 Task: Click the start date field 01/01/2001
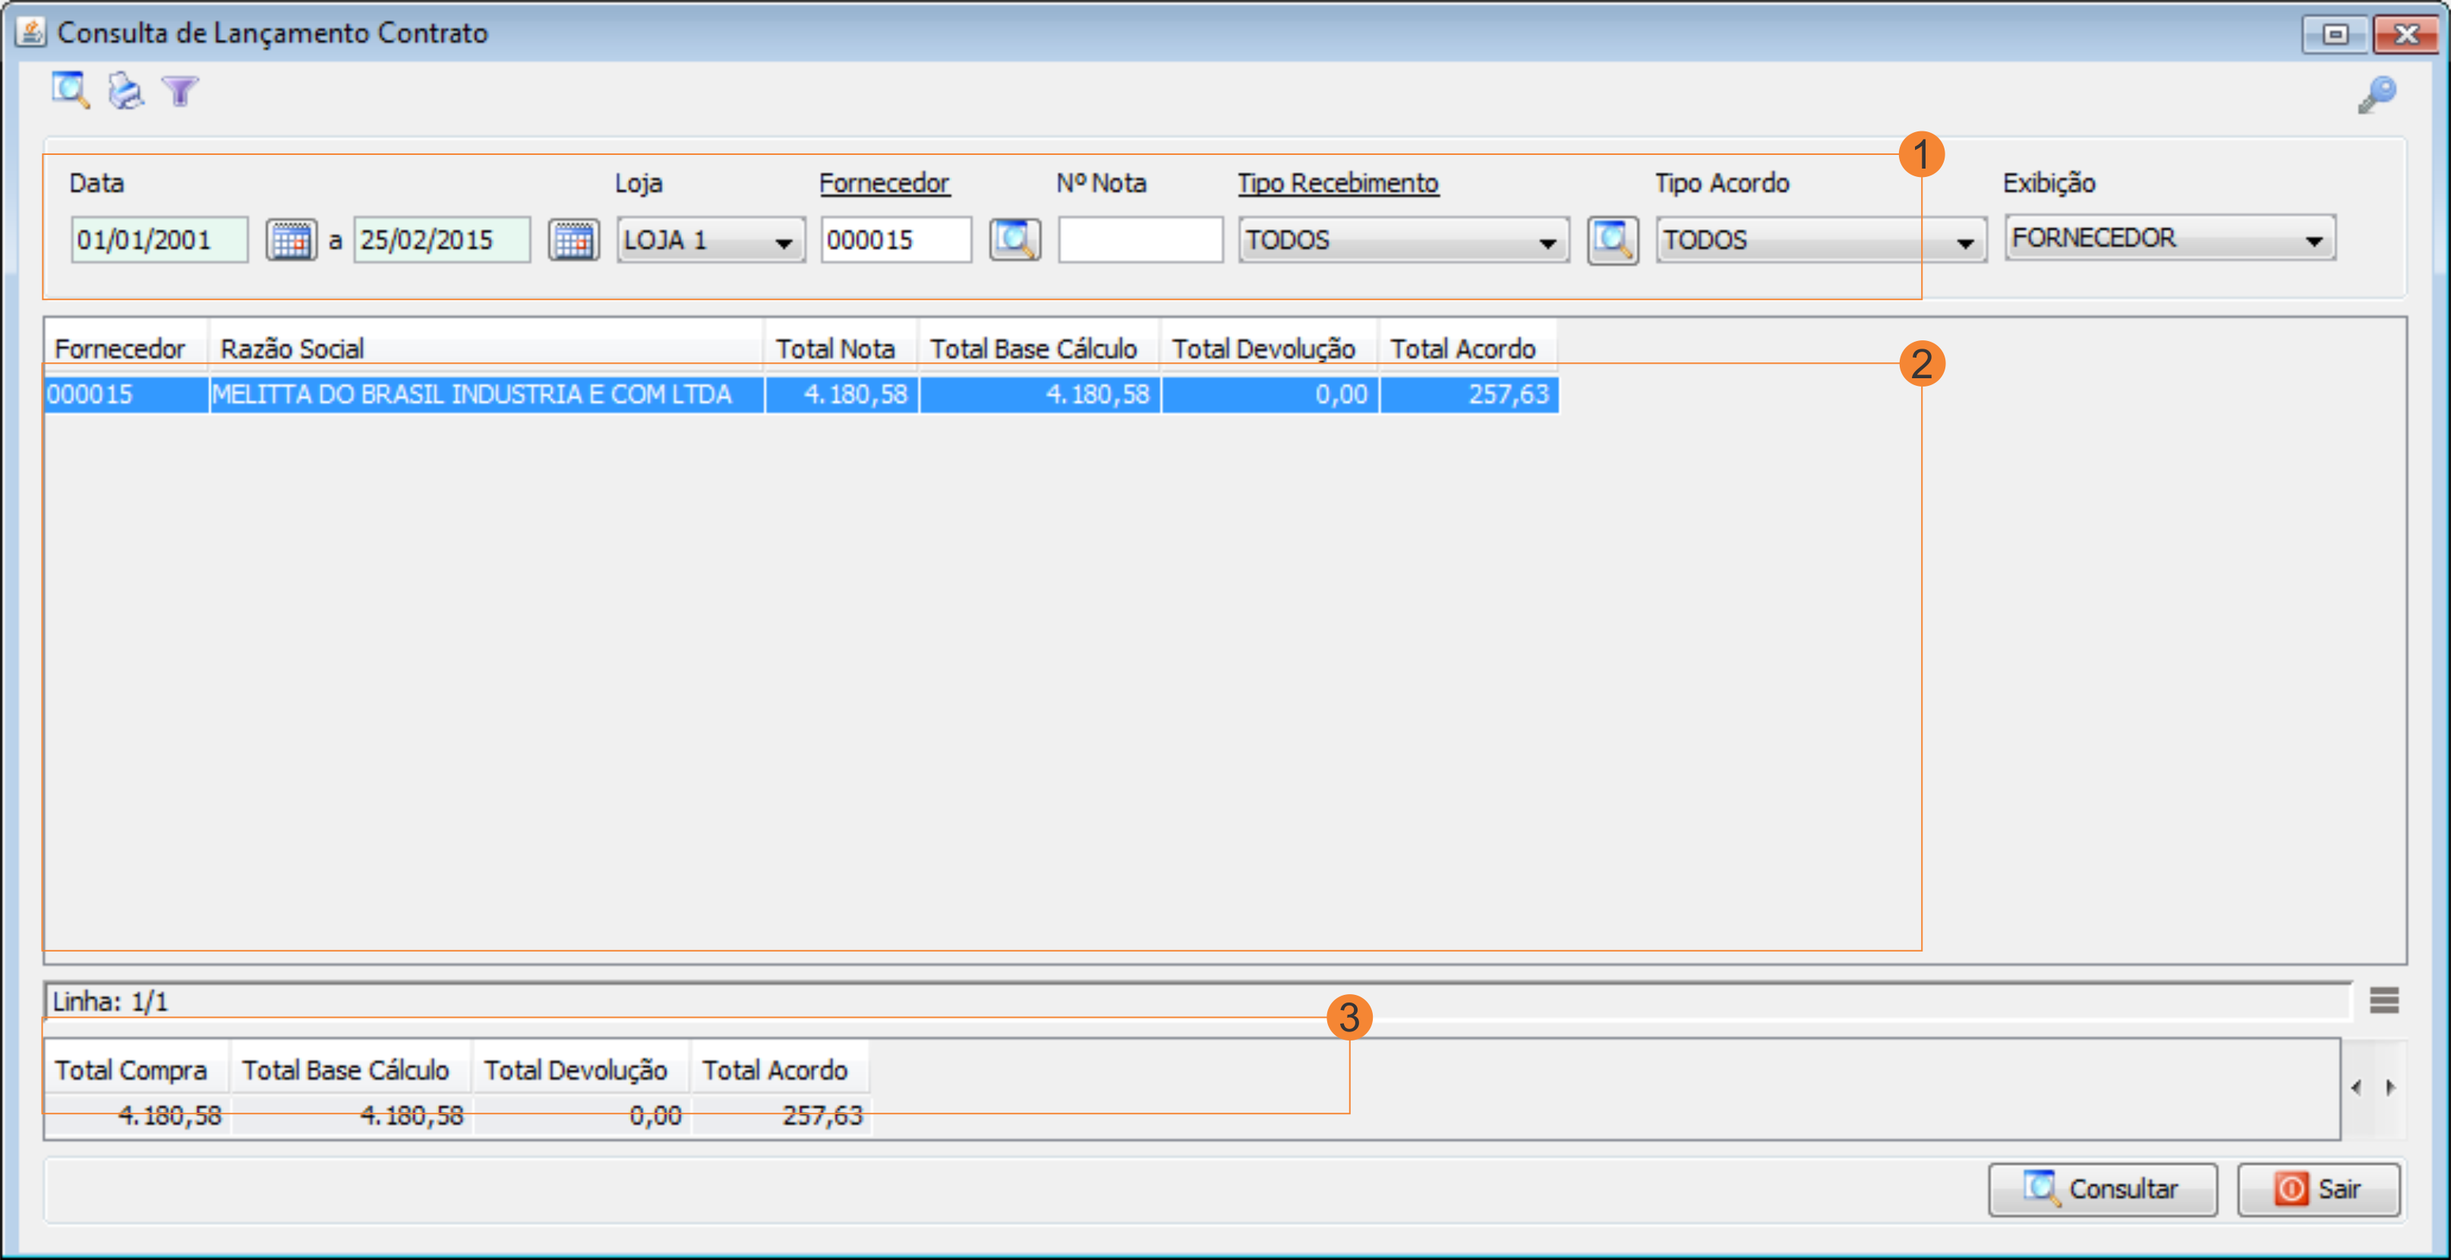[159, 240]
